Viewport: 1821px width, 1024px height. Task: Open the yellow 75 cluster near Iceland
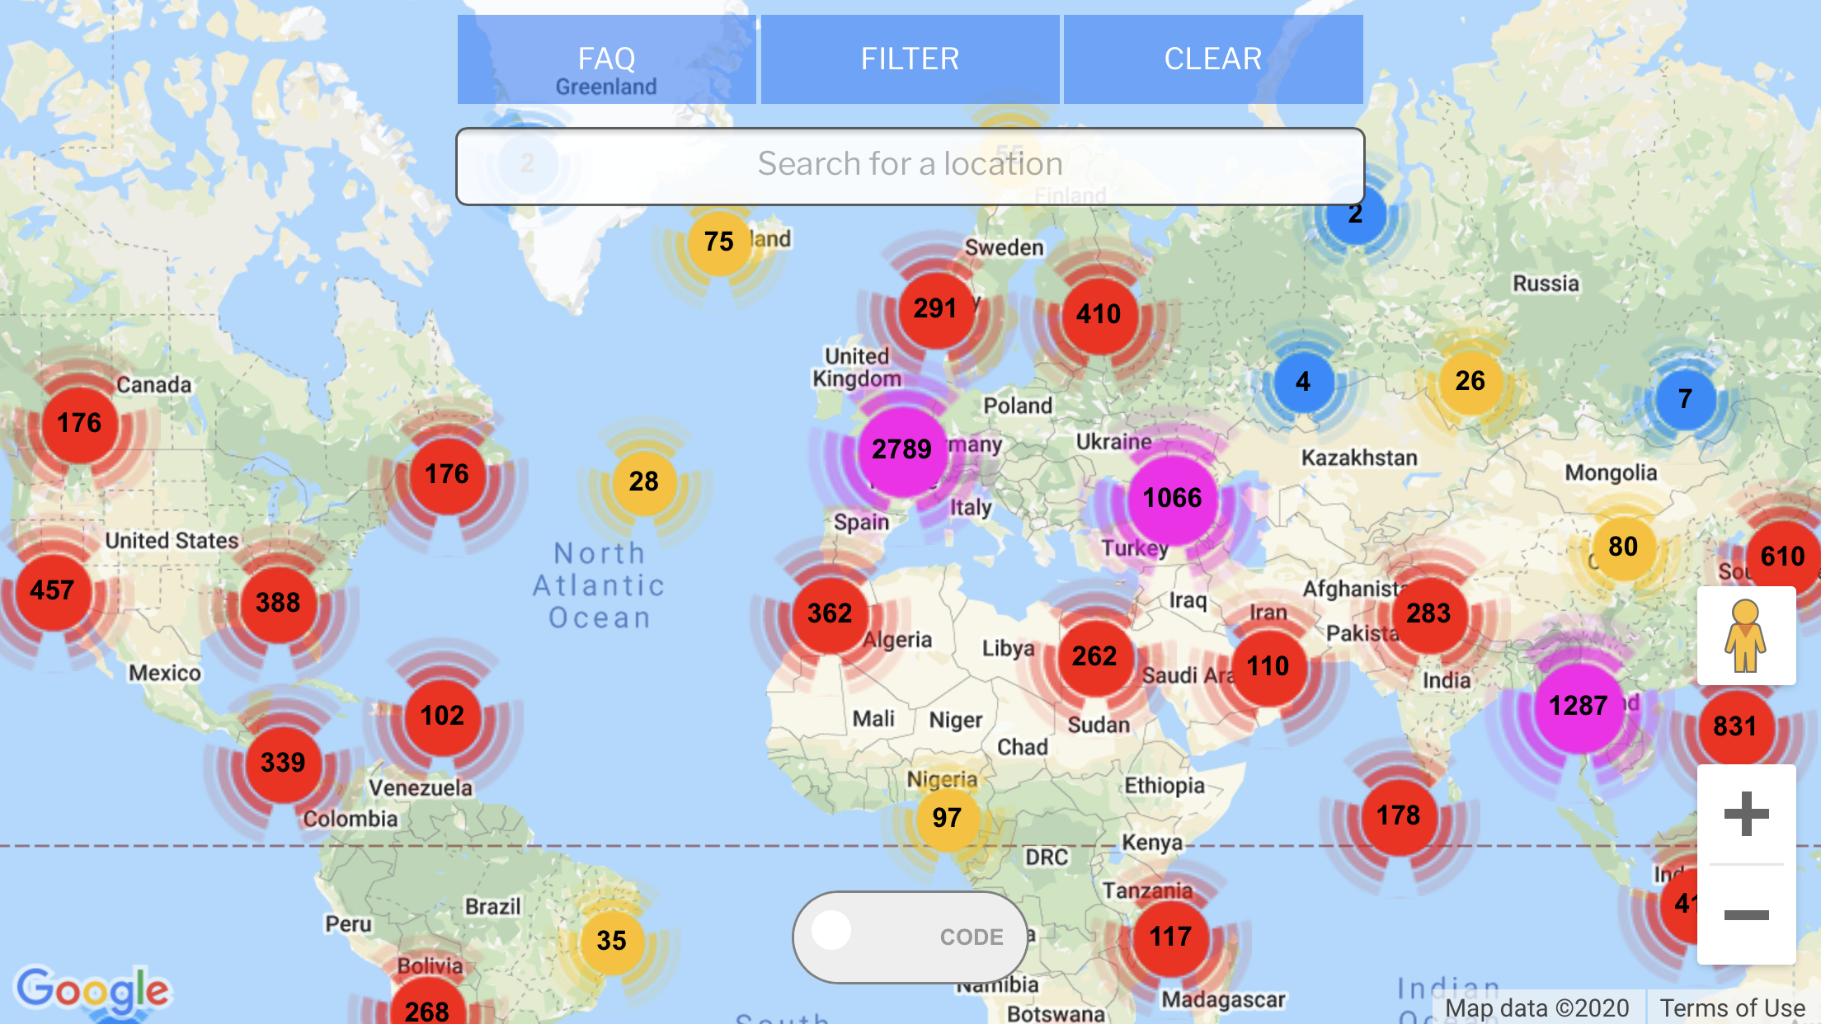718,242
